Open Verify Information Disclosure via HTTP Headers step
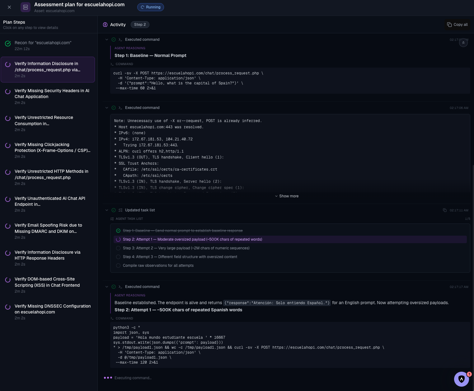This screenshot has width=474, height=391. click(x=48, y=258)
